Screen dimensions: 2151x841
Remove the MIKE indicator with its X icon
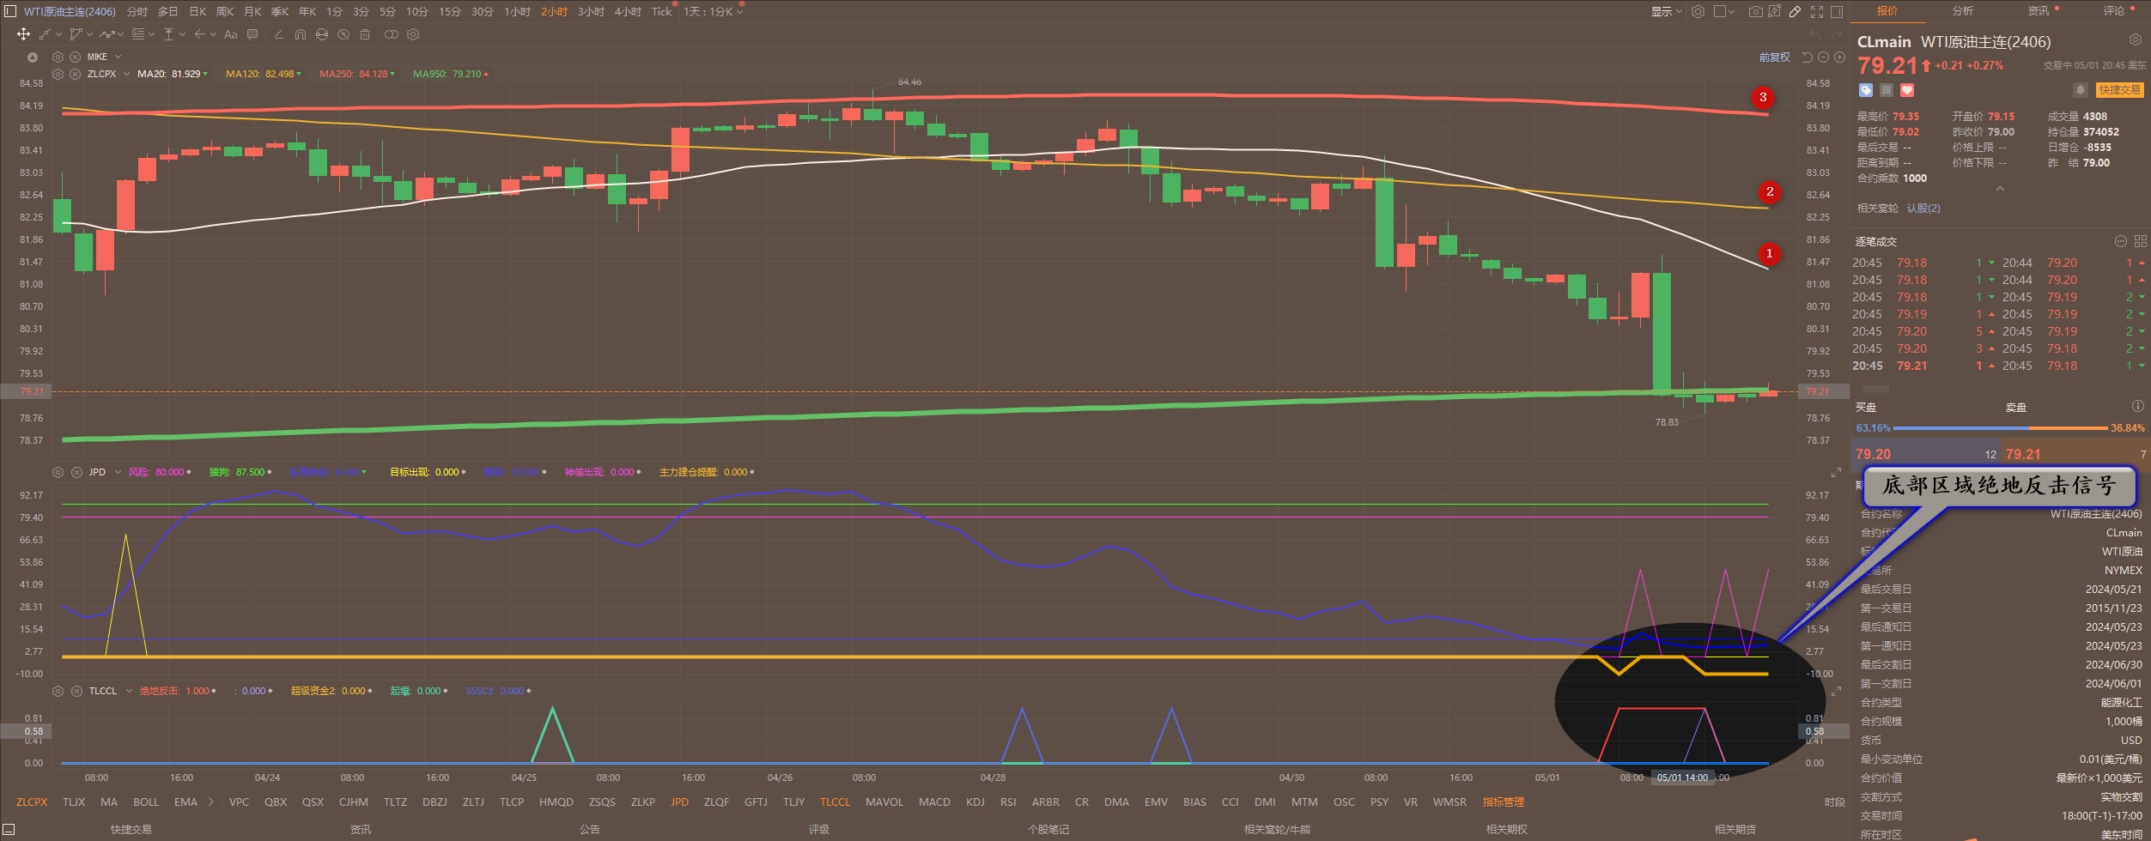click(76, 57)
